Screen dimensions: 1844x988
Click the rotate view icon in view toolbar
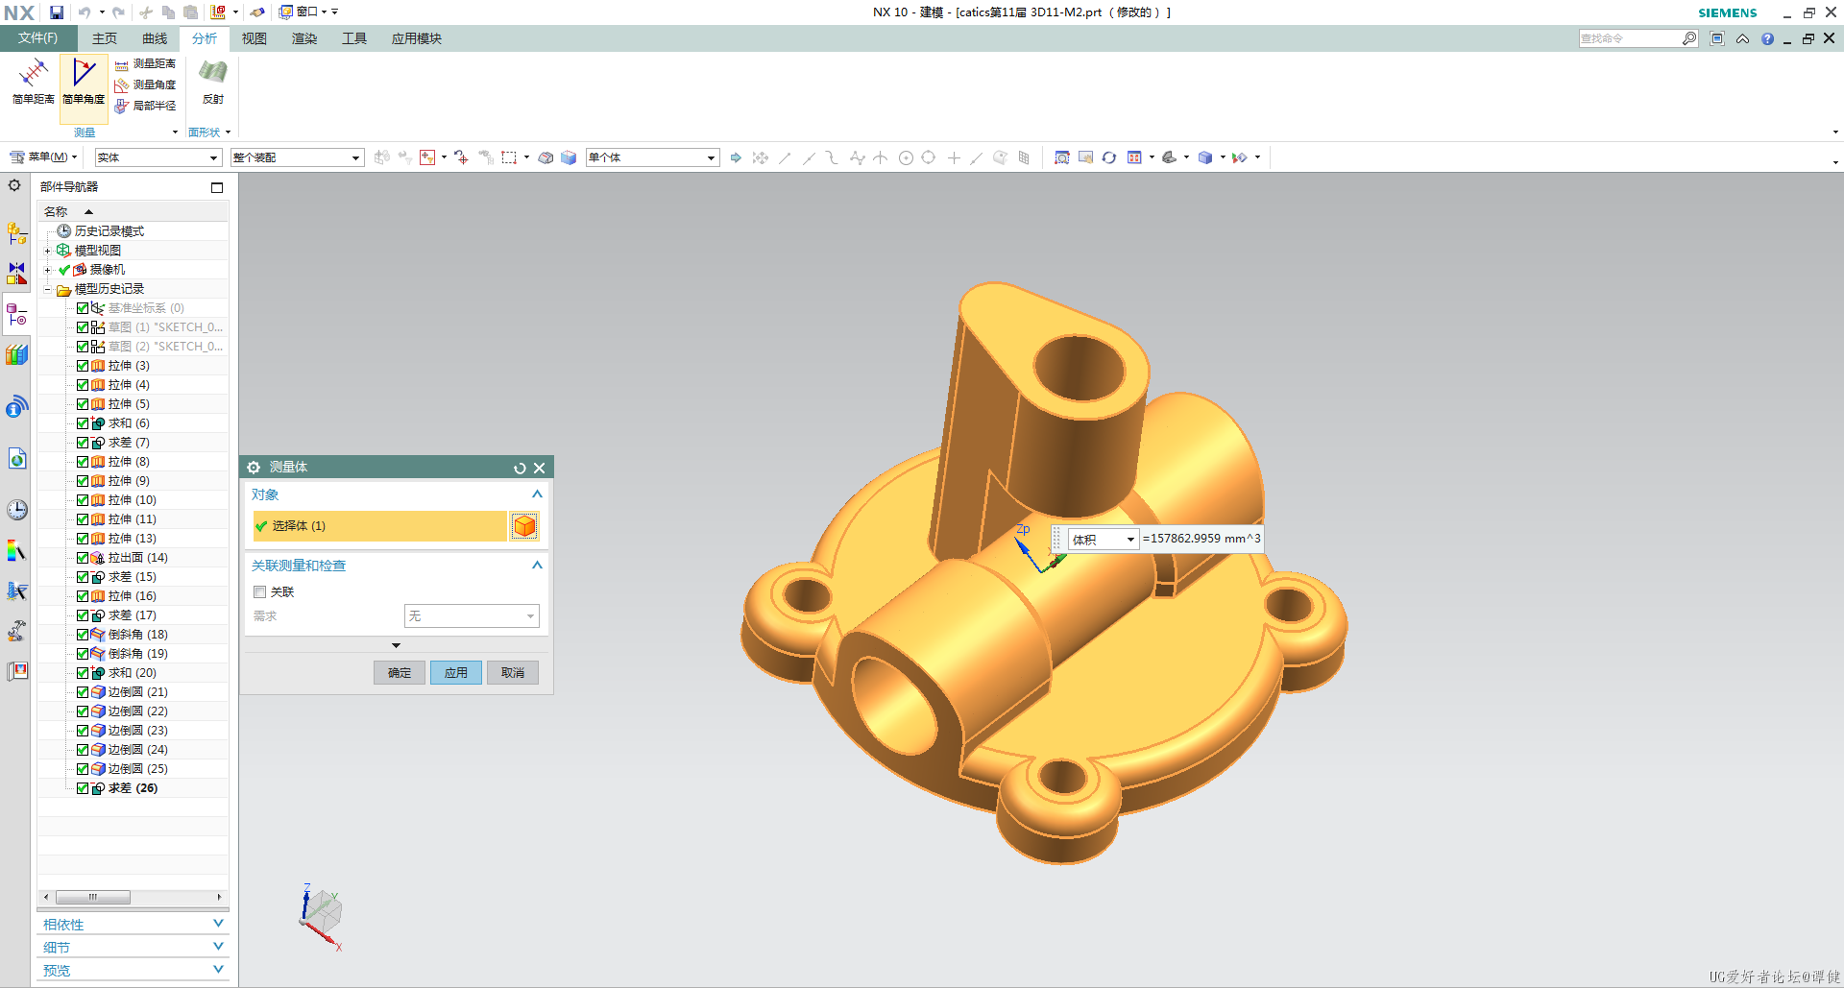point(1108,157)
